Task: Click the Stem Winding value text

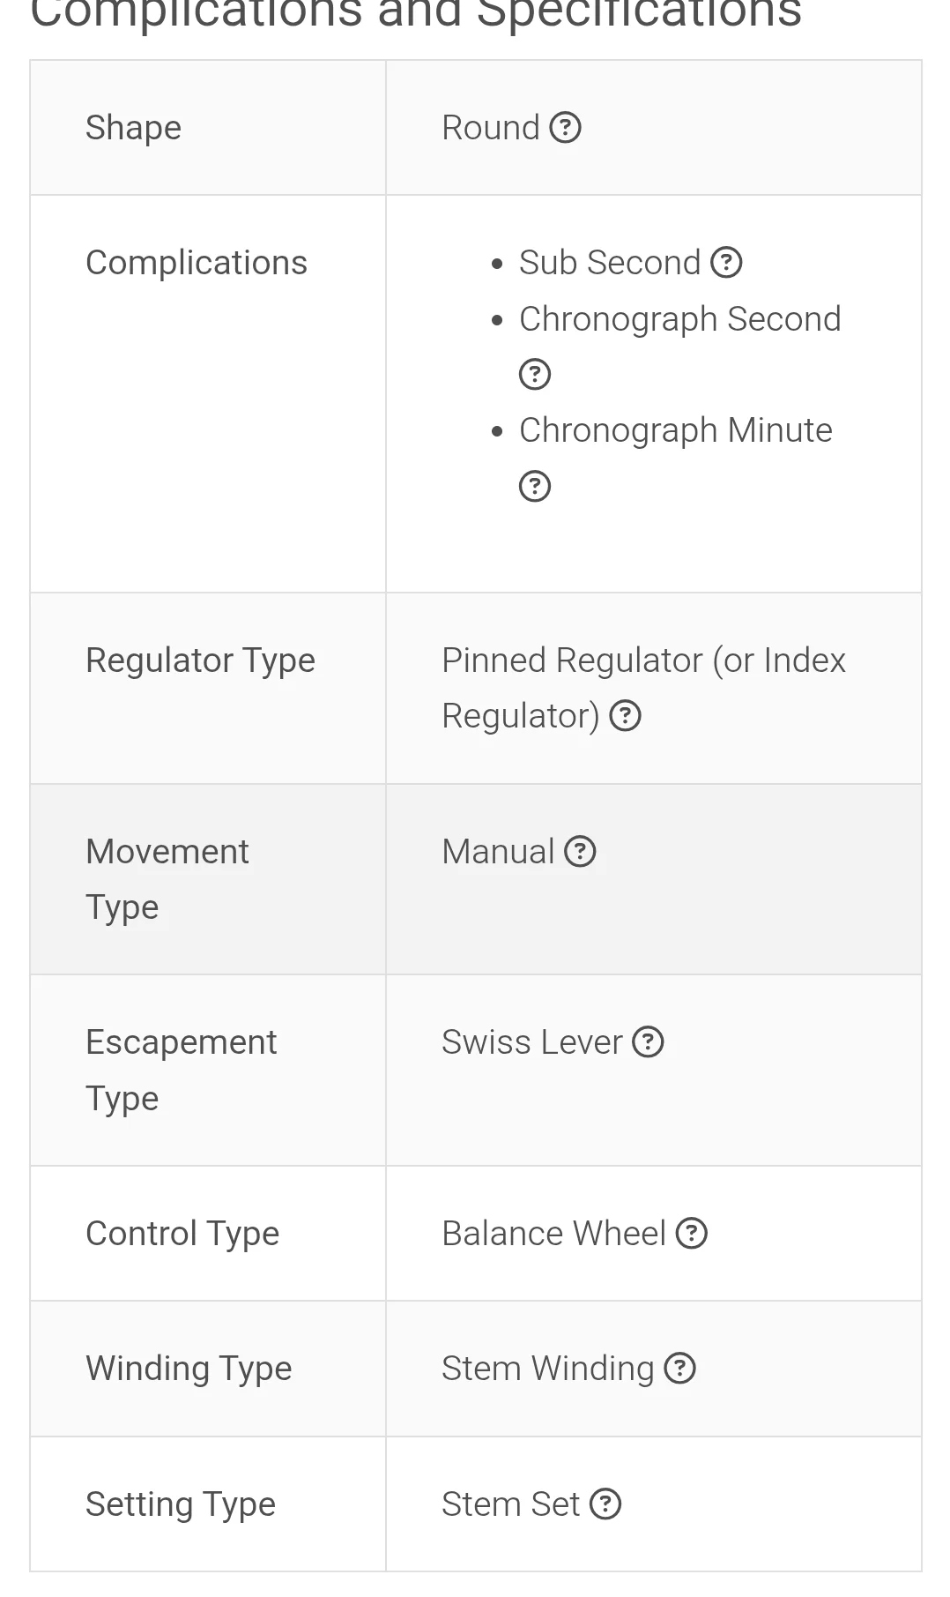Action: pos(547,1369)
